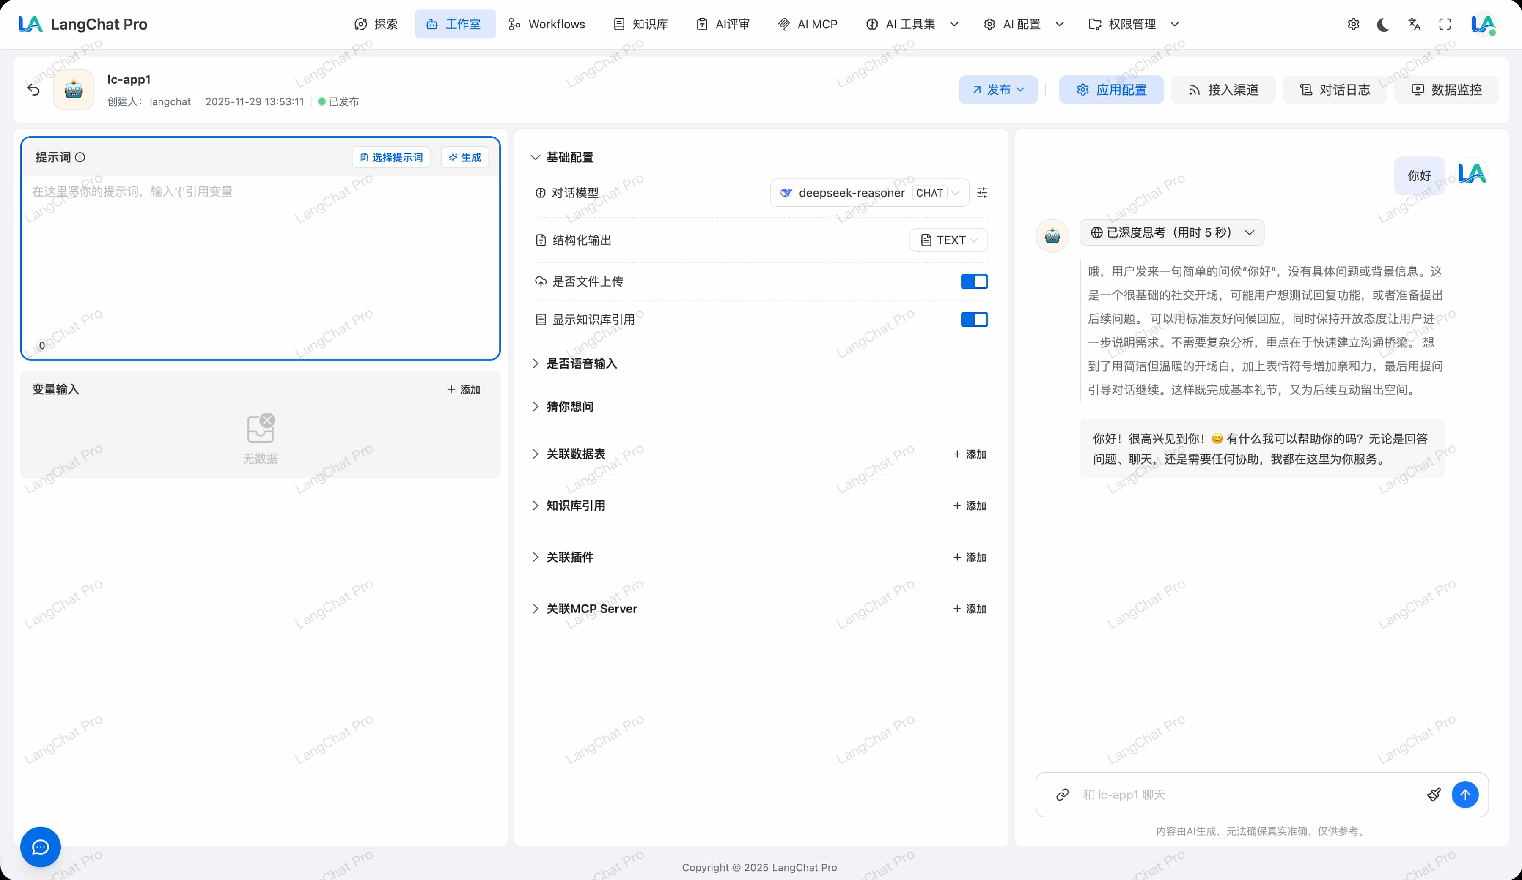Open model parameter settings sliders icon
This screenshot has height=880, width=1522.
point(982,193)
